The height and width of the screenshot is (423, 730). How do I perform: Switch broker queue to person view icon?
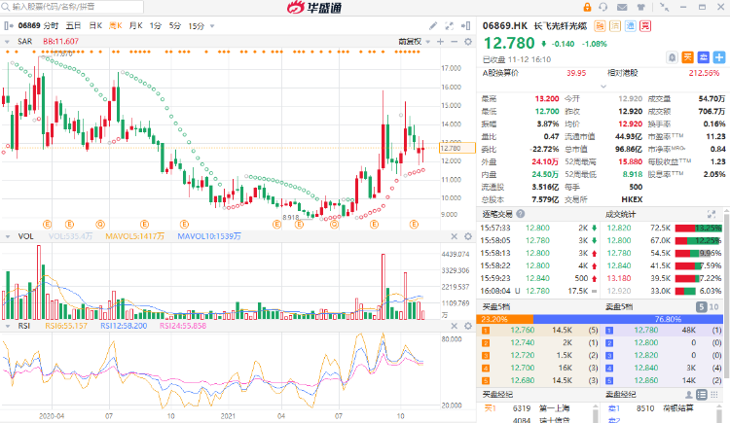click(688, 395)
